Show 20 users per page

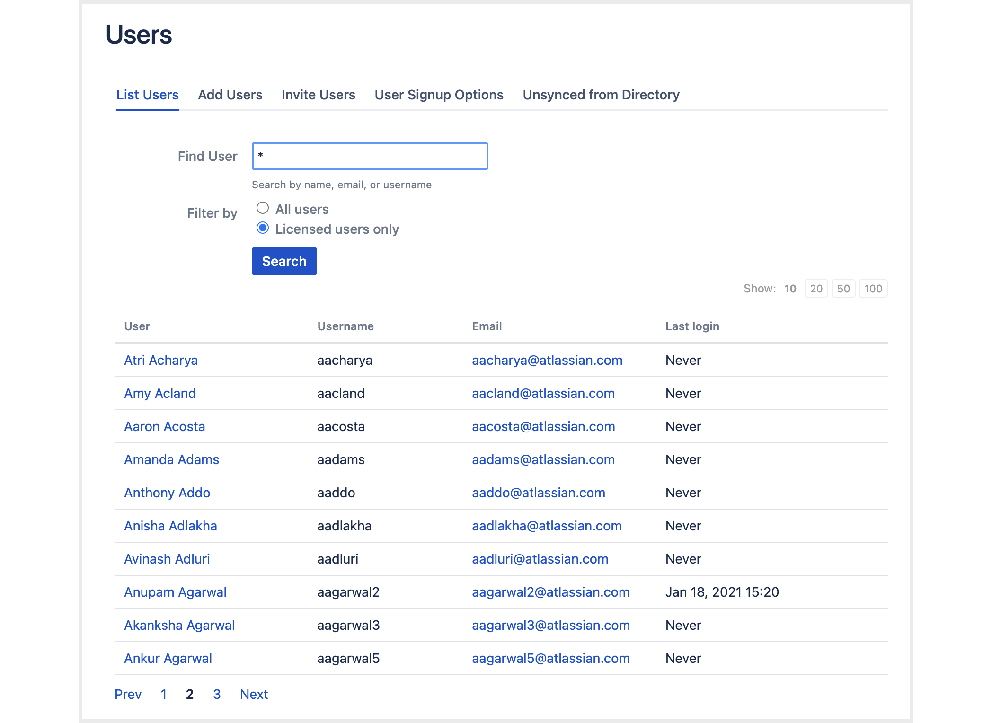click(816, 289)
